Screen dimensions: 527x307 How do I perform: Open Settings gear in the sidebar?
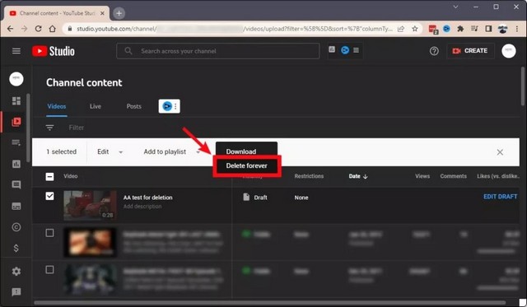click(16, 271)
